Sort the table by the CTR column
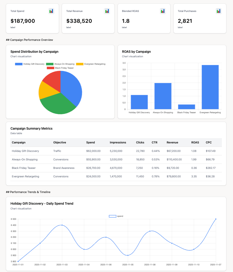The image size is (233, 272). [x=154, y=142]
